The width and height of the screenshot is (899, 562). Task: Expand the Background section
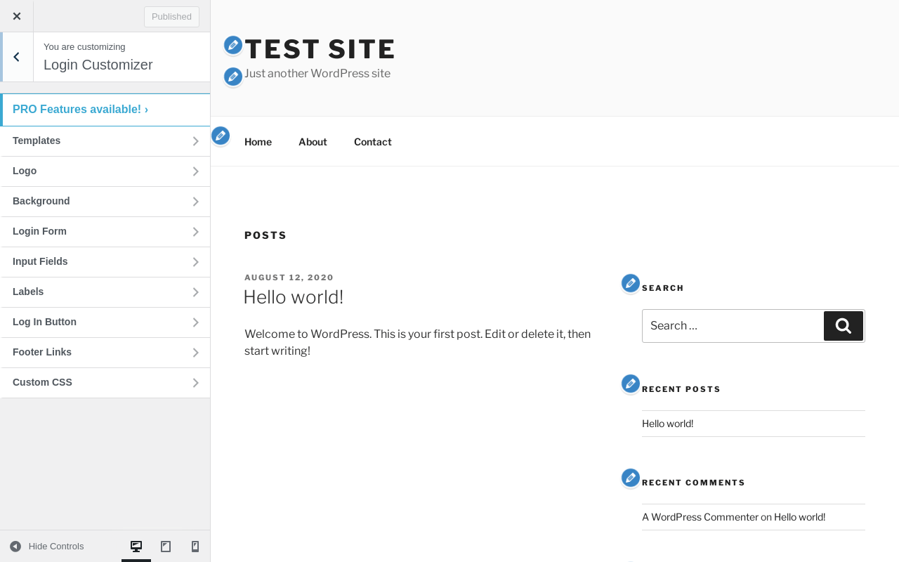105,202
